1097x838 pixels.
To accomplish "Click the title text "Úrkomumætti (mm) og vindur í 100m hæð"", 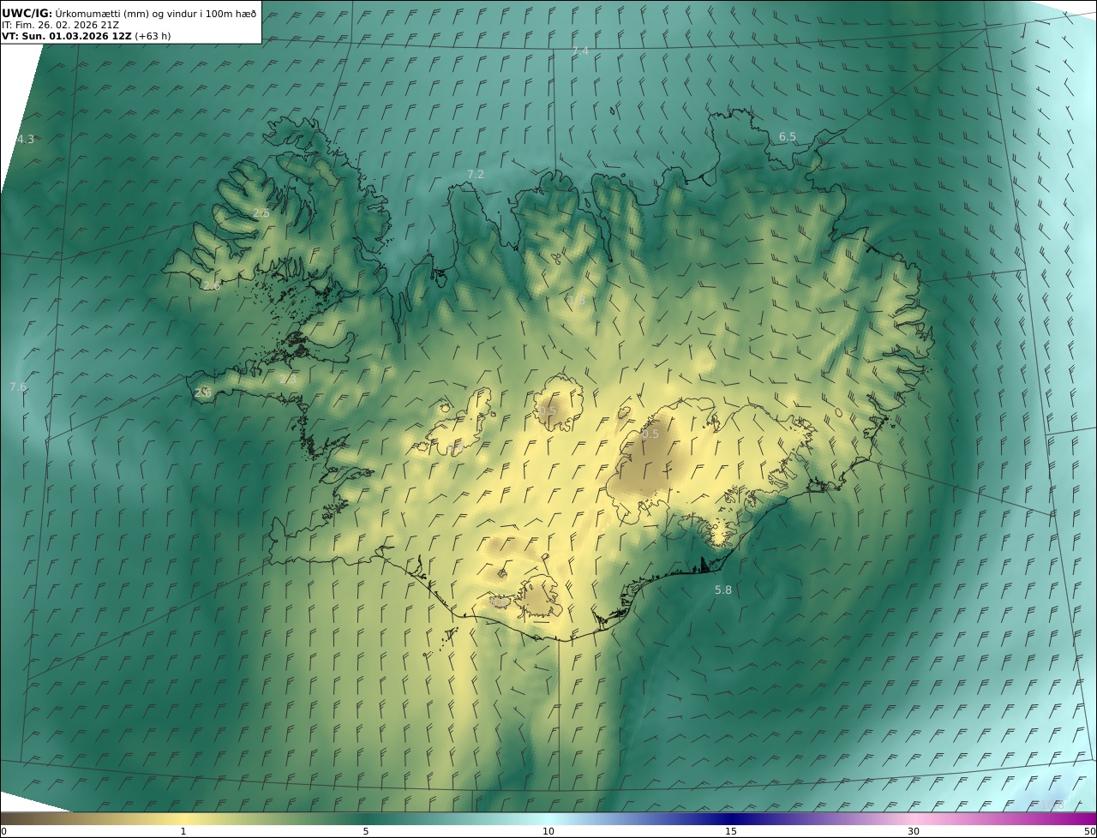I will click(x=155, y=13).
